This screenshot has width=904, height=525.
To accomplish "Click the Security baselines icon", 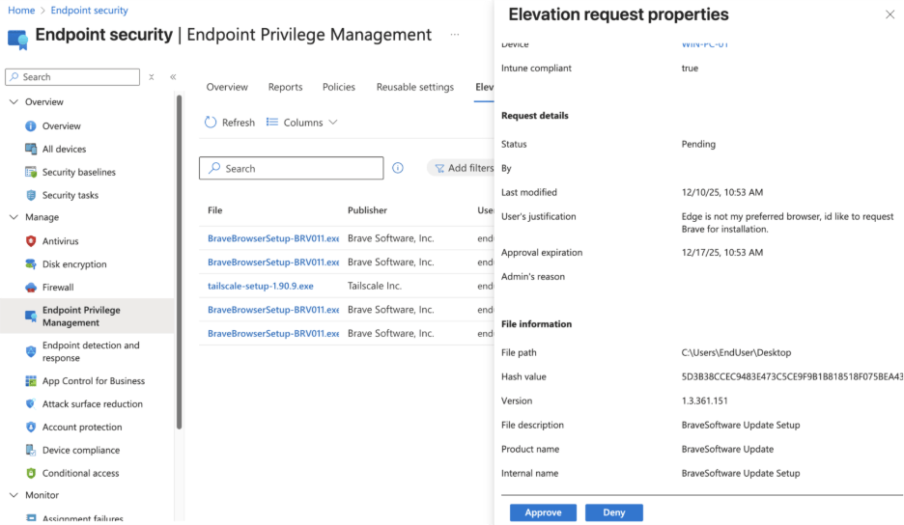I will [31, 173].
